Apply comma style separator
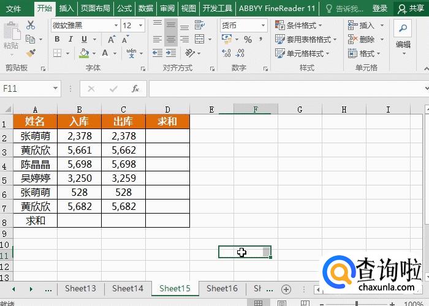 tap(261, 39)
